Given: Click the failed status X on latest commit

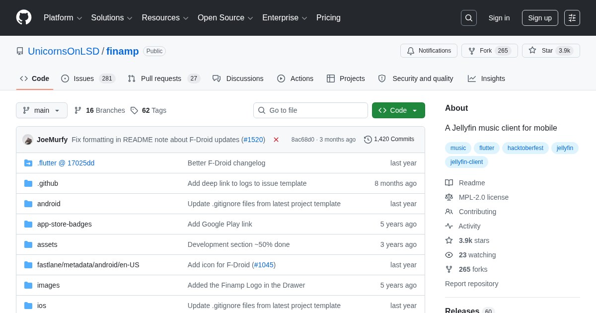Looking at the screenshot, I should pyautogui.click(x=276, y=140).
